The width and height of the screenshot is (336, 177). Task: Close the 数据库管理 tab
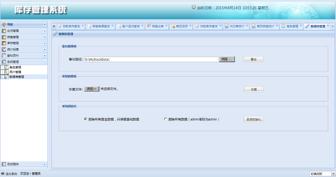(328, 25)
